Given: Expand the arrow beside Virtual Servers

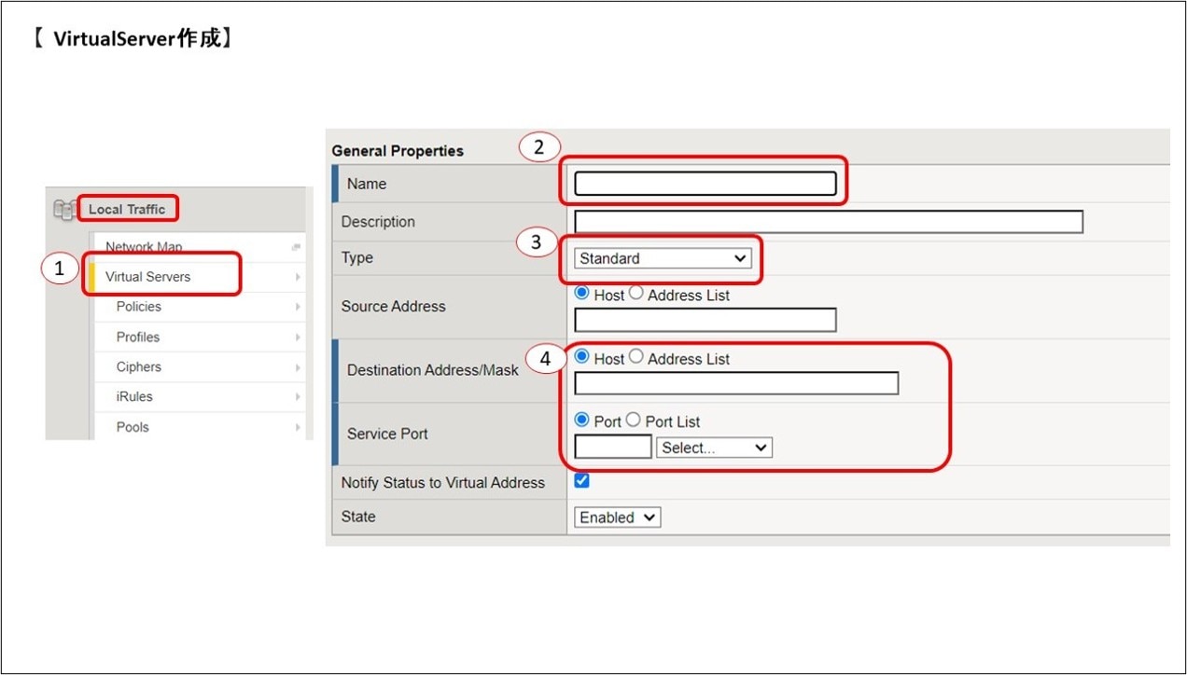Looking at the screenshot, I should 298,277.
